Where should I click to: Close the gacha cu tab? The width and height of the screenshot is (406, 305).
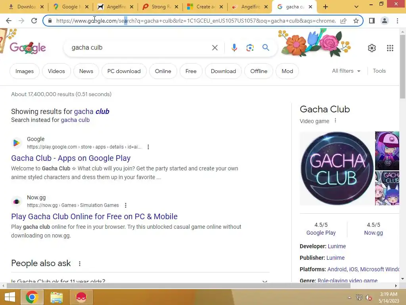point(310,7)
